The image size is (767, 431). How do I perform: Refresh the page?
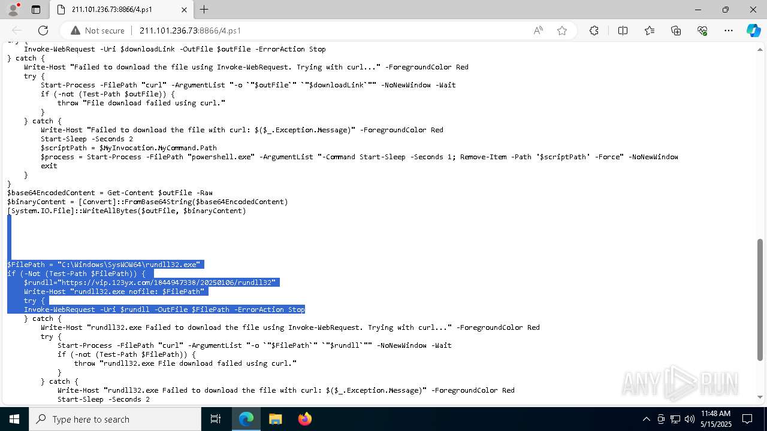43,31
